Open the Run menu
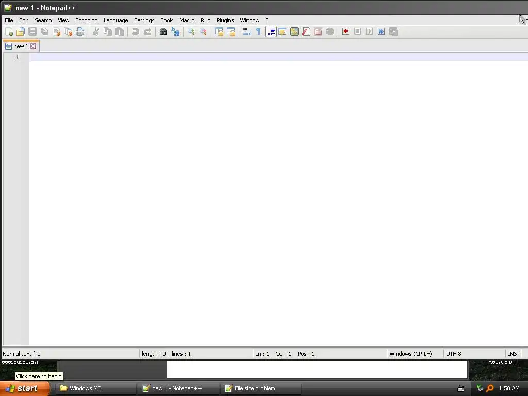The height and width of the screenshot is (396, 528). 205,20
